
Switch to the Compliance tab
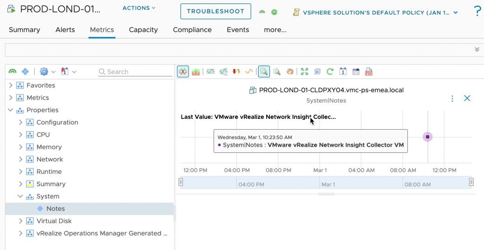click(192, 30)
